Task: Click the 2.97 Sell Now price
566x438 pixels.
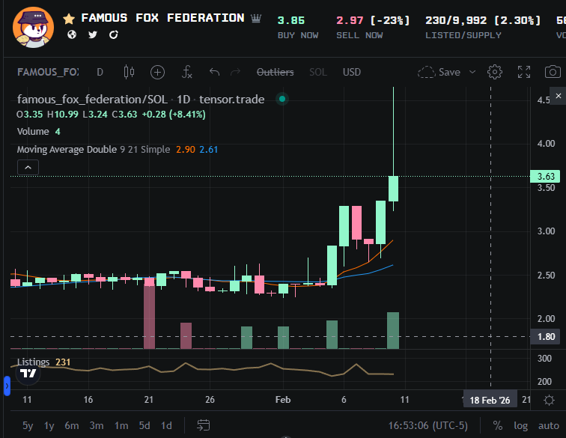Action: tap(350, 20)
